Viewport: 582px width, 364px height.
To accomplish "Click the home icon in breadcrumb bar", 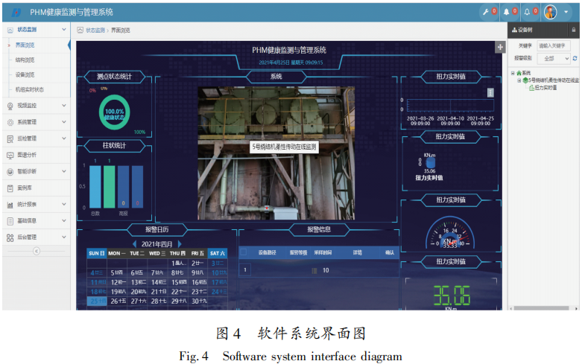I will (80, 30).
